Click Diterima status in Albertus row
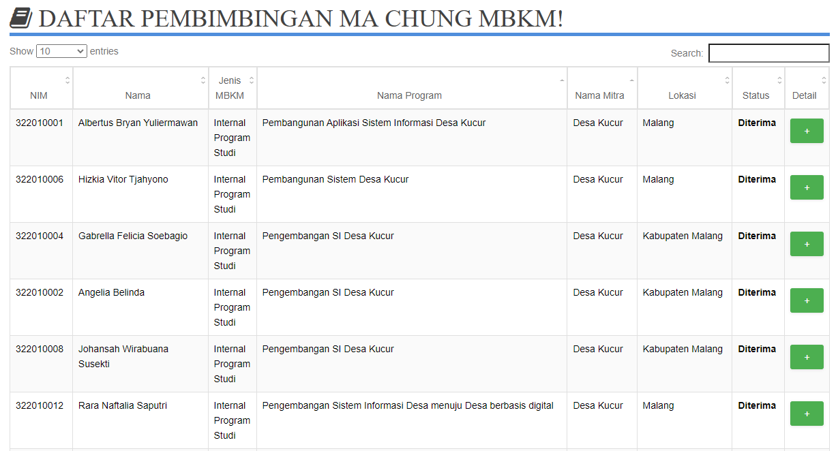Screen dimensions: 838x451 pos(757,123)
